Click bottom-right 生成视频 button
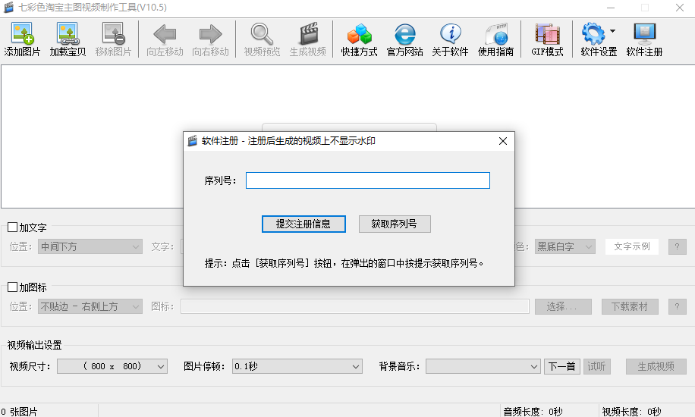 pos(656,366)
